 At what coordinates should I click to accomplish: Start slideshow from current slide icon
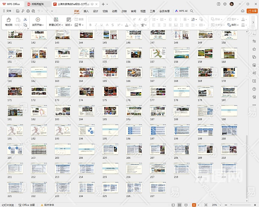click(38, 20)
